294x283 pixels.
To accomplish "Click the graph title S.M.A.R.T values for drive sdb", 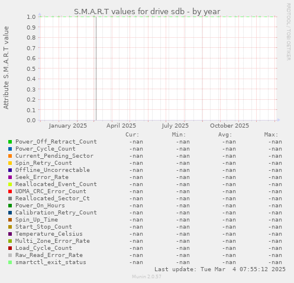I will pyautogui.click(x=147, y=12).
